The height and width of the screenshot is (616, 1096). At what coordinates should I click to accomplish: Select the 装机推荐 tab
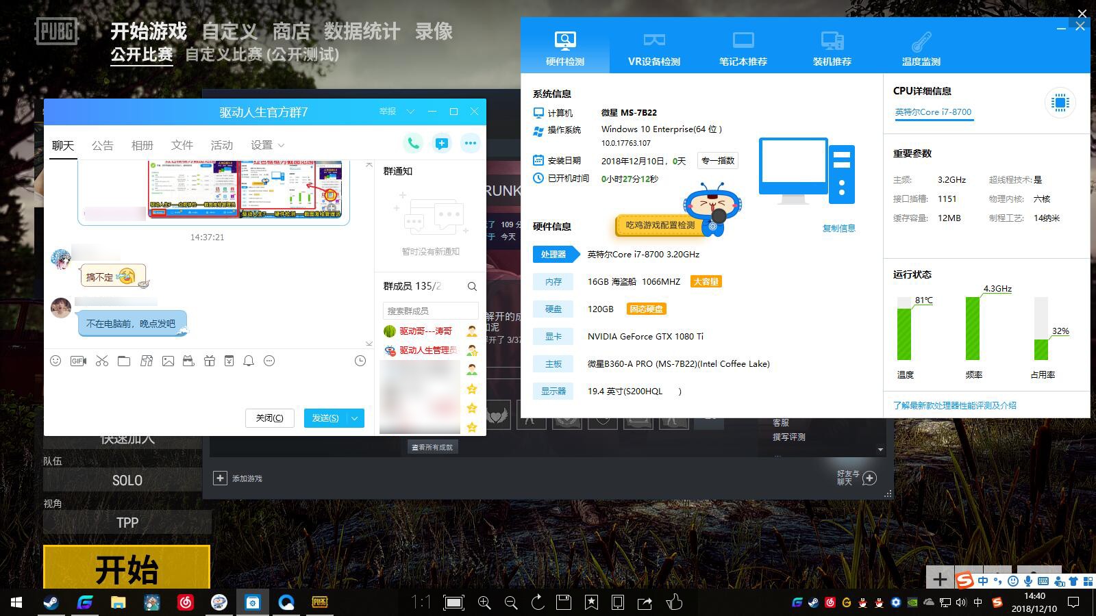click(x=832, y=49)
